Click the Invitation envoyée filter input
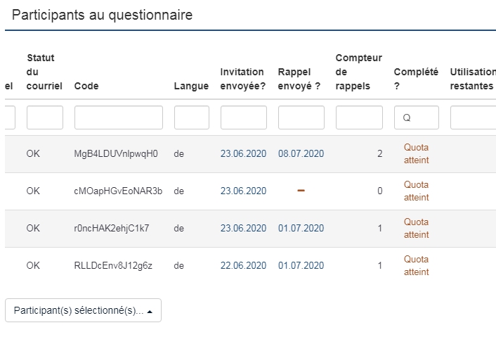The height and width of the screenshot is (337, 496). coord(244,117)
